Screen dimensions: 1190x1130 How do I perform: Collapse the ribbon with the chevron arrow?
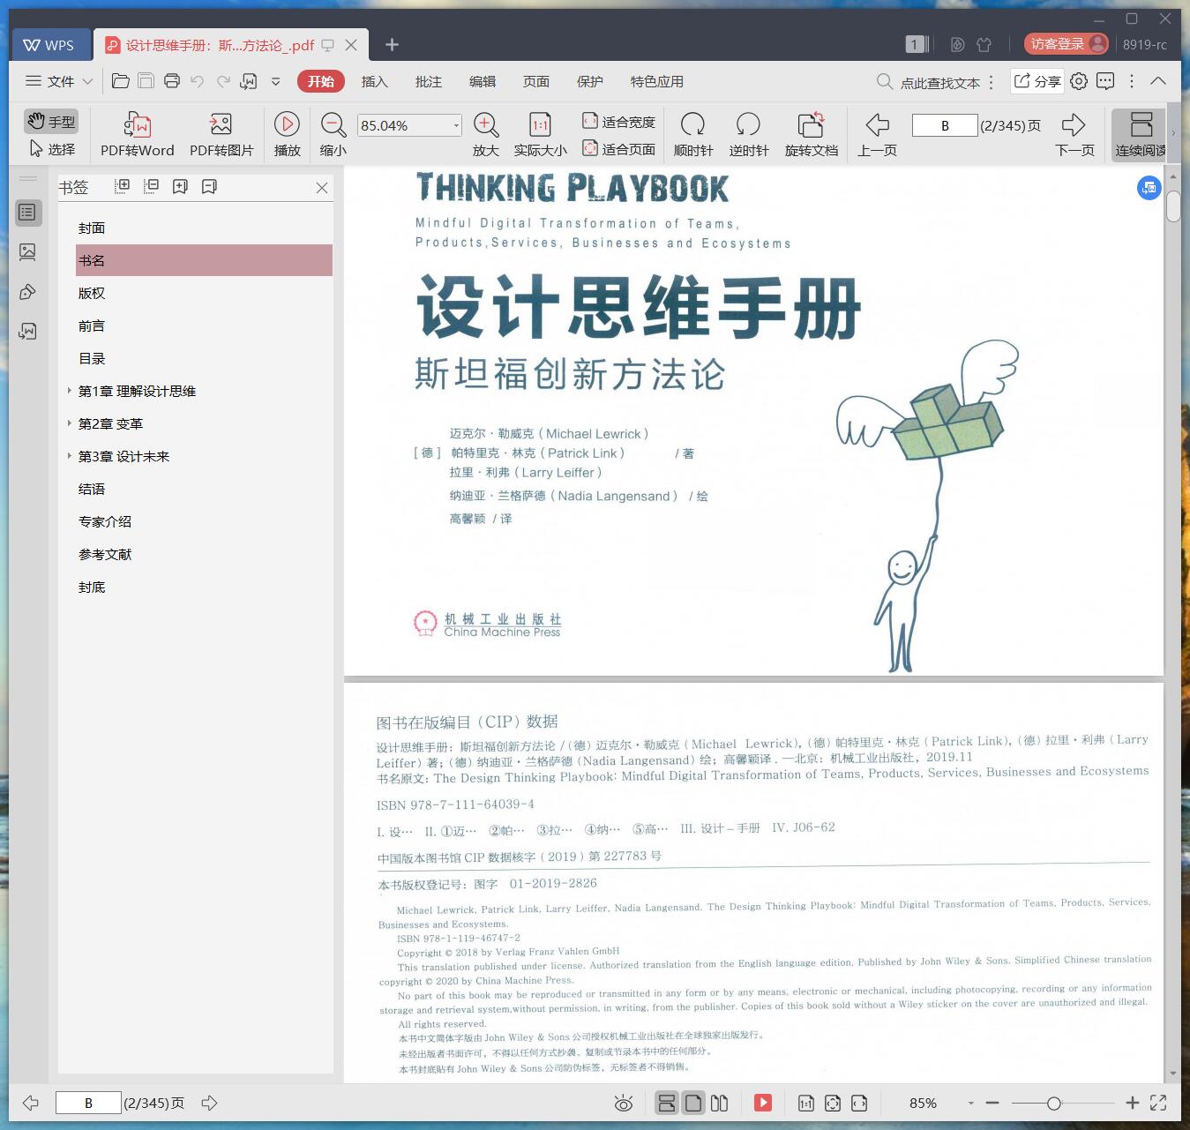pos(1158,81)
